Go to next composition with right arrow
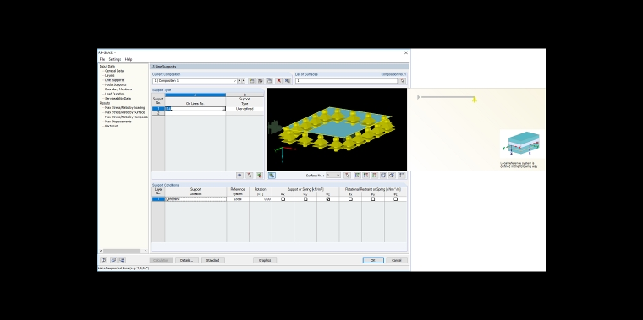 [244, 80]
